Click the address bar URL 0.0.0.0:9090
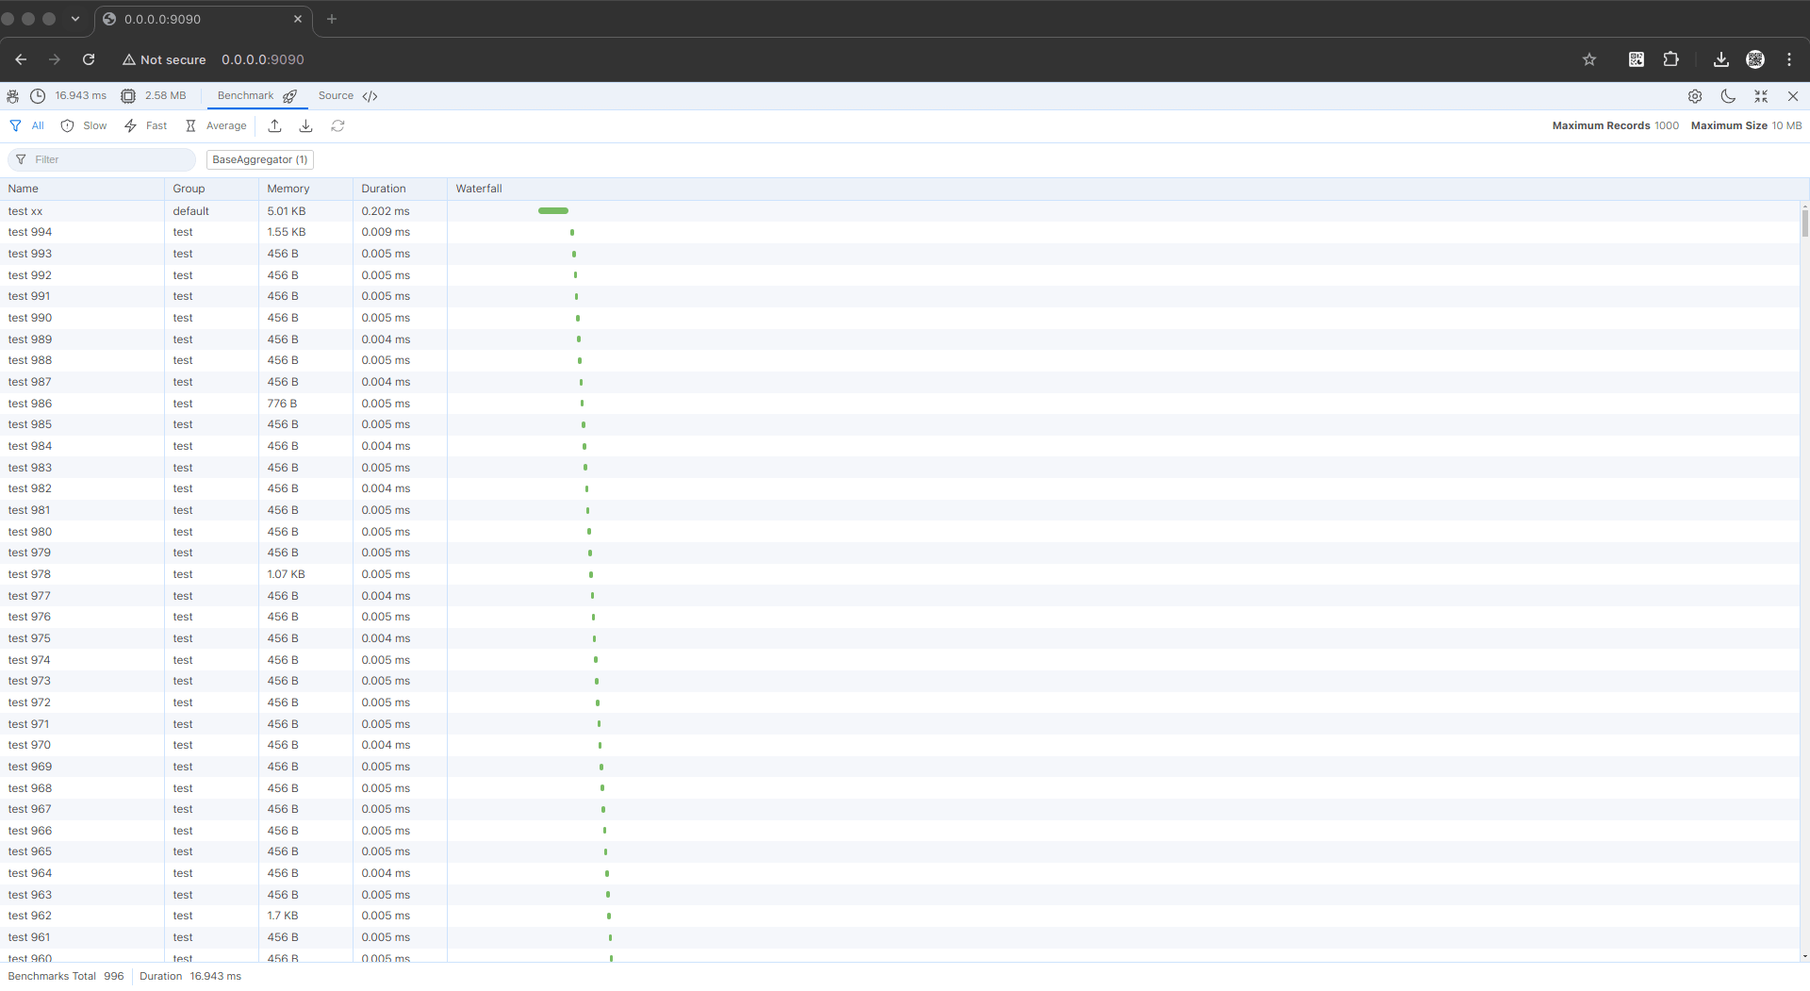1810x991 pixels. pos(263,59)
